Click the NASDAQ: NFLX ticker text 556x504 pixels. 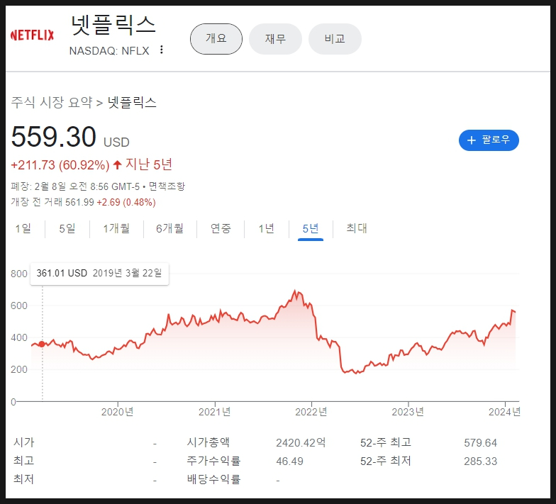(109, 51)
